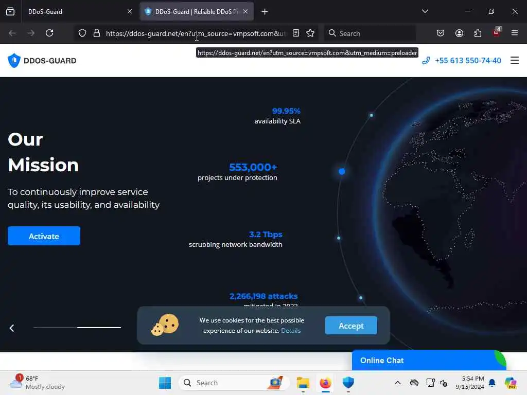This screenshot has height=395, width=527.
Task: Expand the list all tabs dropdown
Action: 425,11
